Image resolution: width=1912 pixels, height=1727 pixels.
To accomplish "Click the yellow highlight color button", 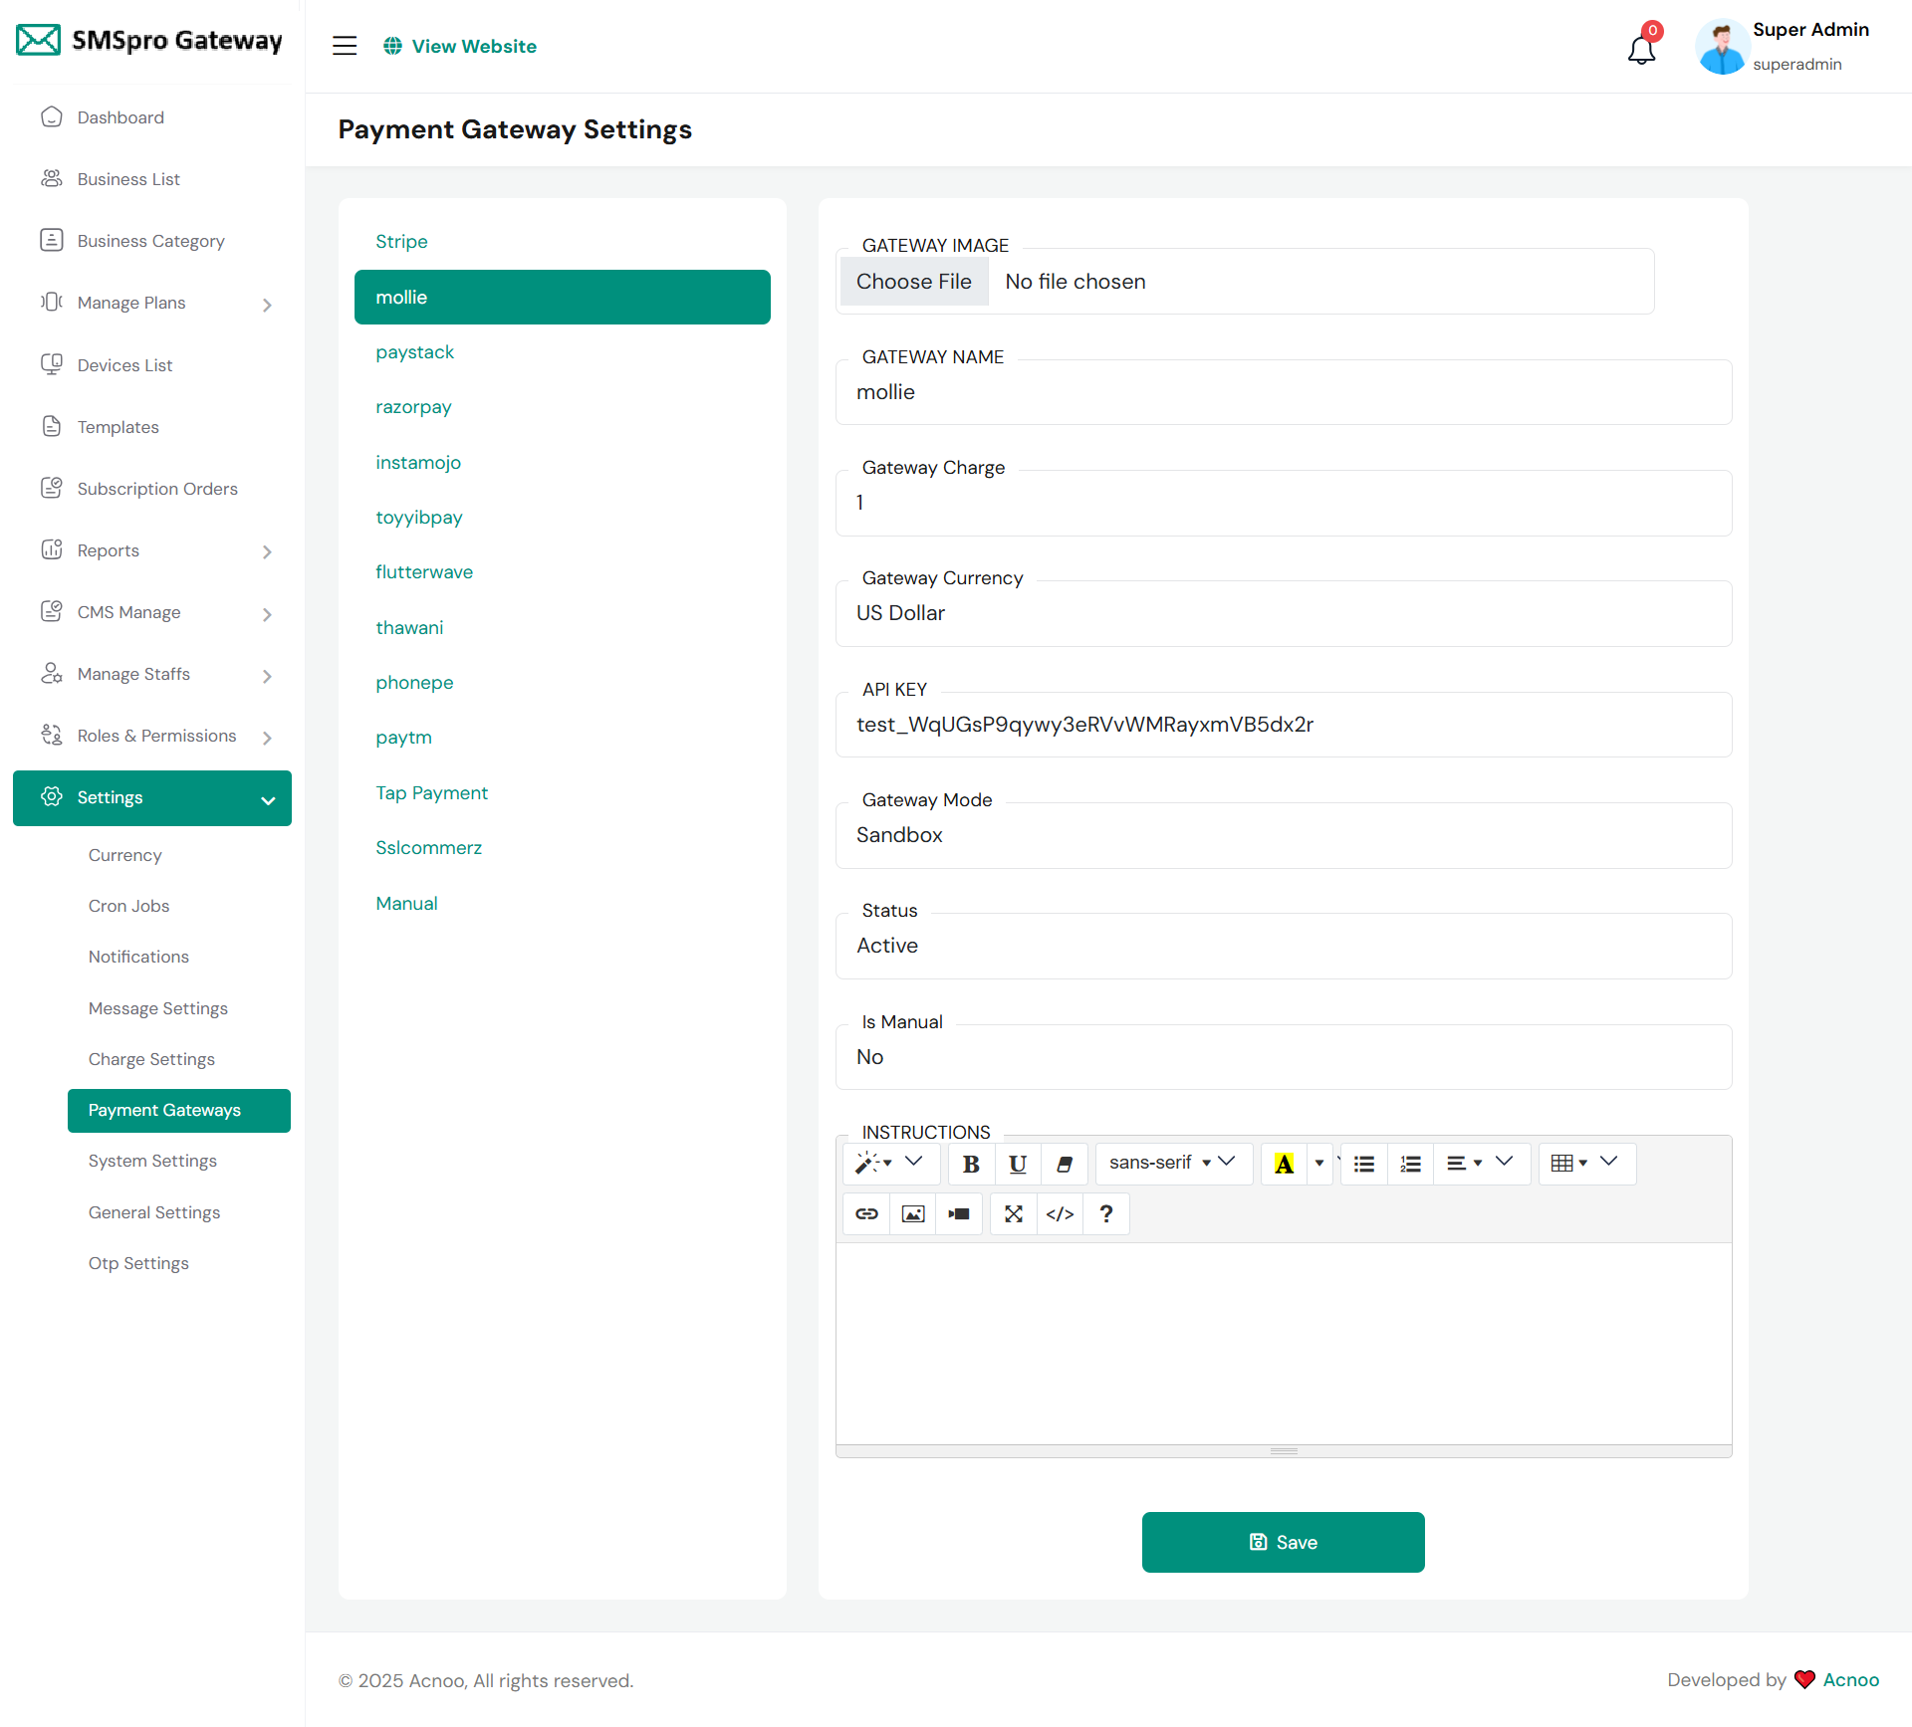I will point(1284,1164).
